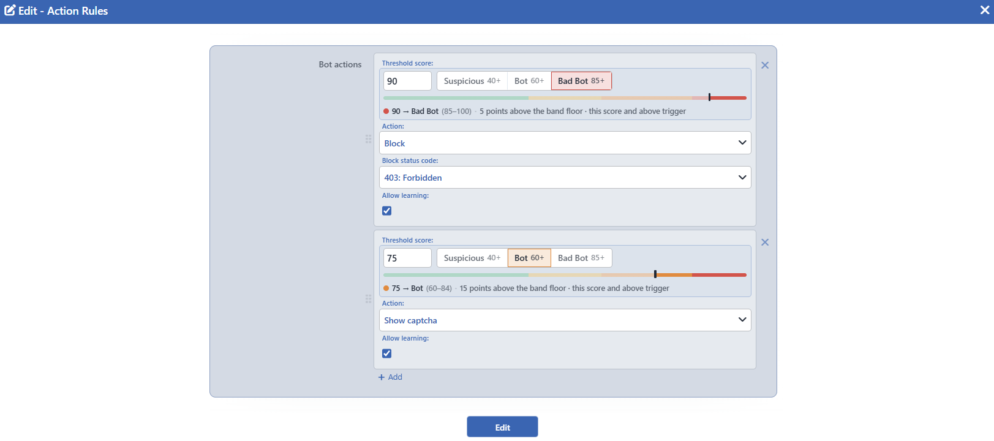Uncheck Allow learning for the Show captcha rule
This screenshot has height=441, width=994.
coord(387,353)
